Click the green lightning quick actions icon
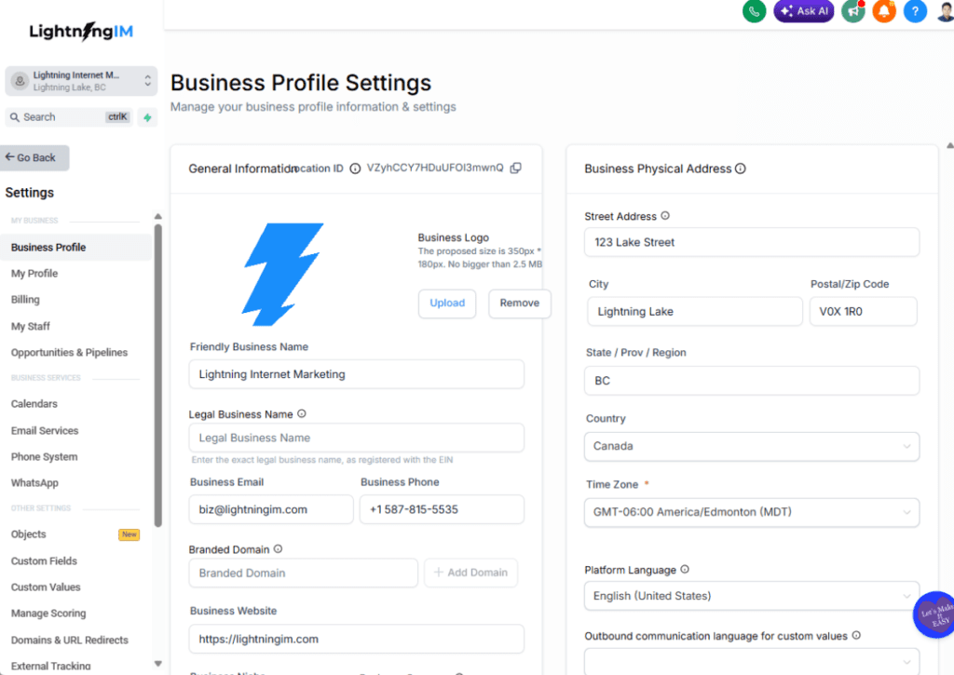The image size is (954, 675). (147, 117)
